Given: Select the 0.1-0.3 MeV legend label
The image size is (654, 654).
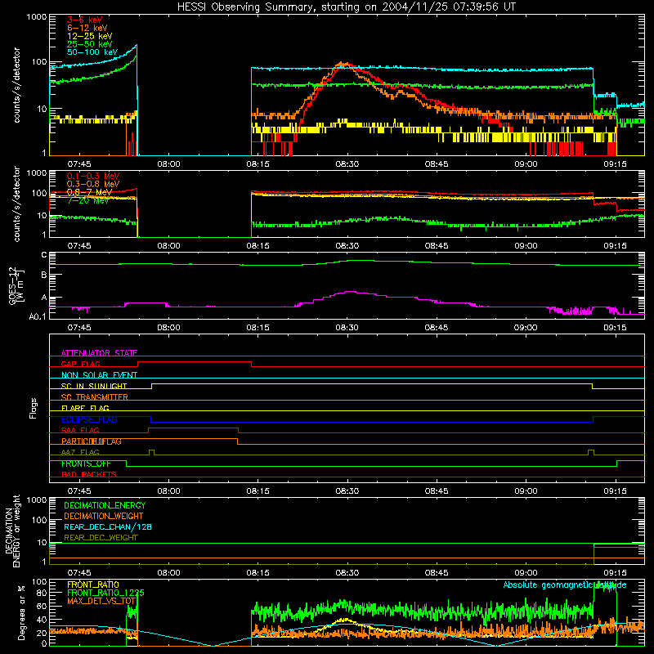Looking at the screenshot, I should point(93,176).
